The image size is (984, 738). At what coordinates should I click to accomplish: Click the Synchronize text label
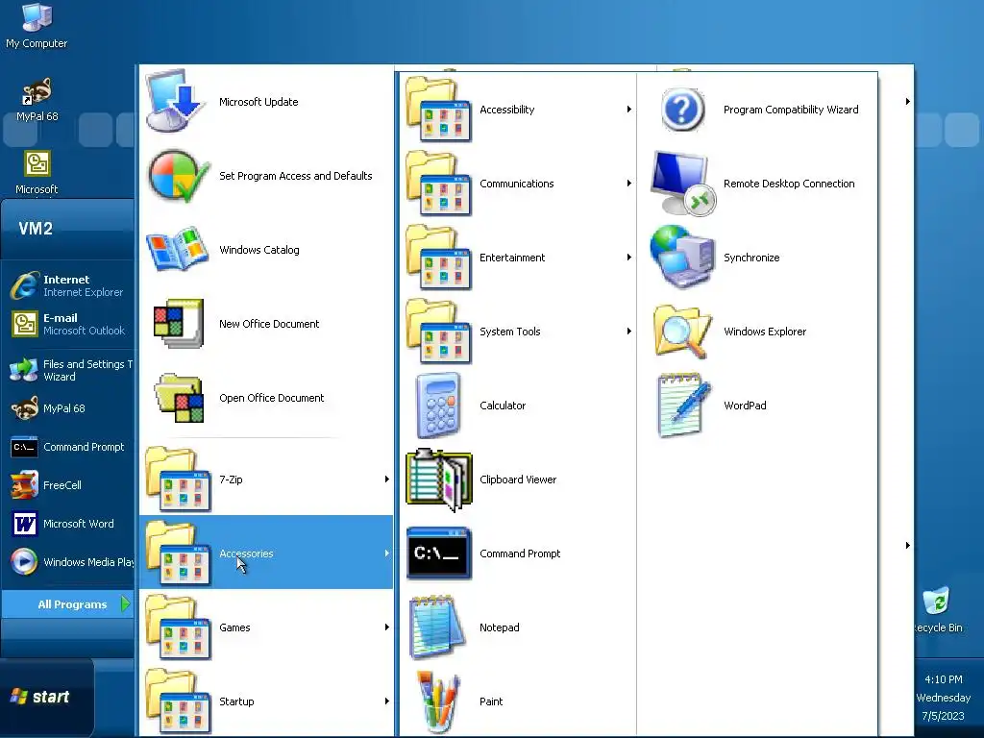coord(751,258)
